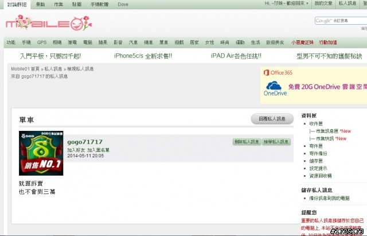Open the 汽車 category

point(133,42)
